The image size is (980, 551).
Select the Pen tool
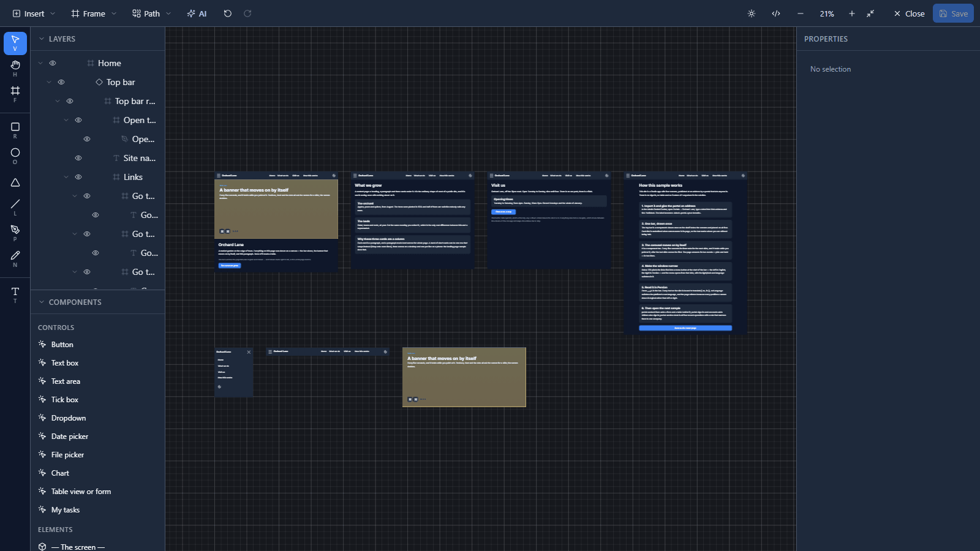(x=15, y=233)
